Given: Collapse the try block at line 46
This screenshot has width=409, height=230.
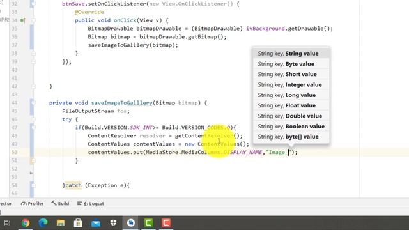Looking at the screenshot, I should tap(33, 119).
